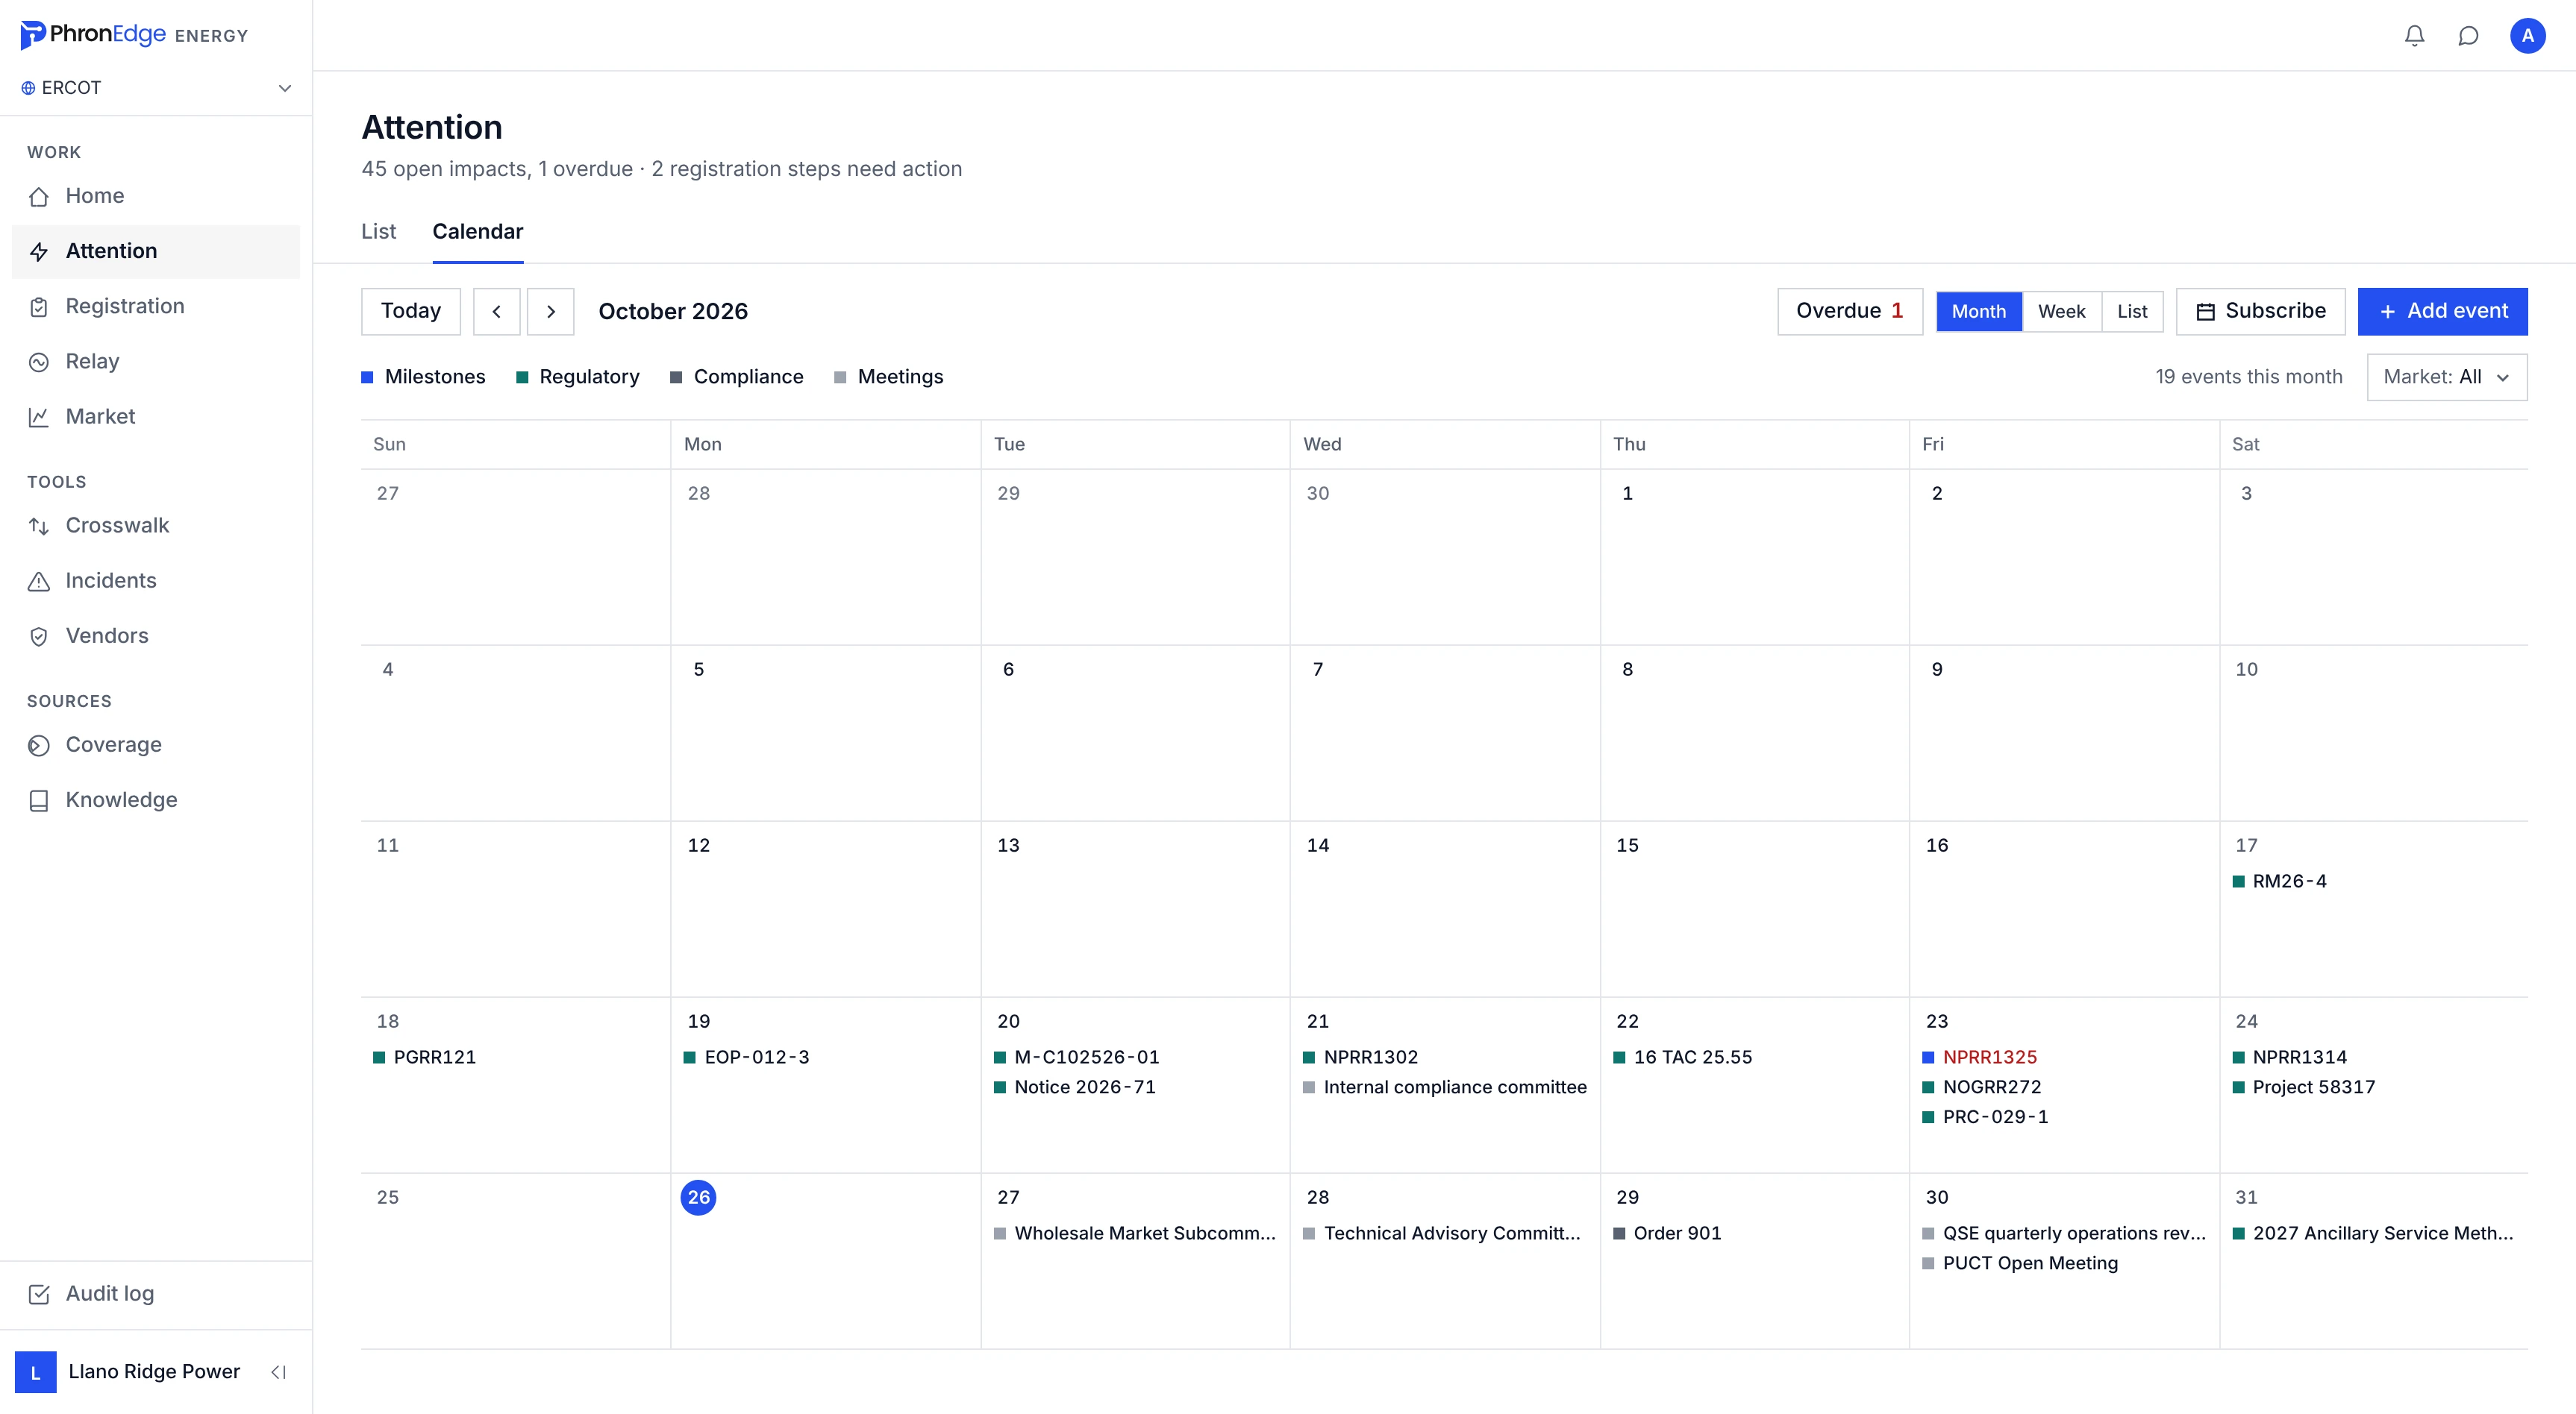Click the Registration clipboard icon
This screenshot has width=2576, height=1414.
[39, 307]
